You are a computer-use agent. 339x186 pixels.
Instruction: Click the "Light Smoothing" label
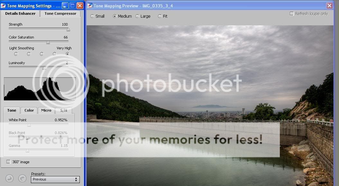point(22,48)
